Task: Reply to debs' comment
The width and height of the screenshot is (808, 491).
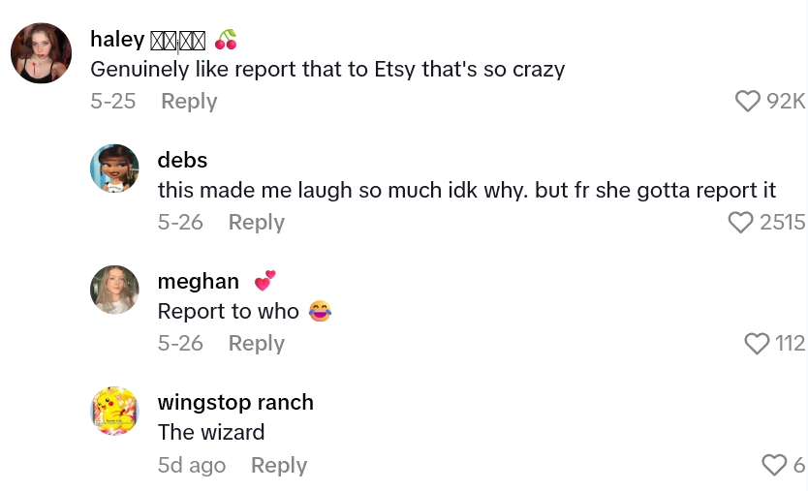Action: [256, 223]
